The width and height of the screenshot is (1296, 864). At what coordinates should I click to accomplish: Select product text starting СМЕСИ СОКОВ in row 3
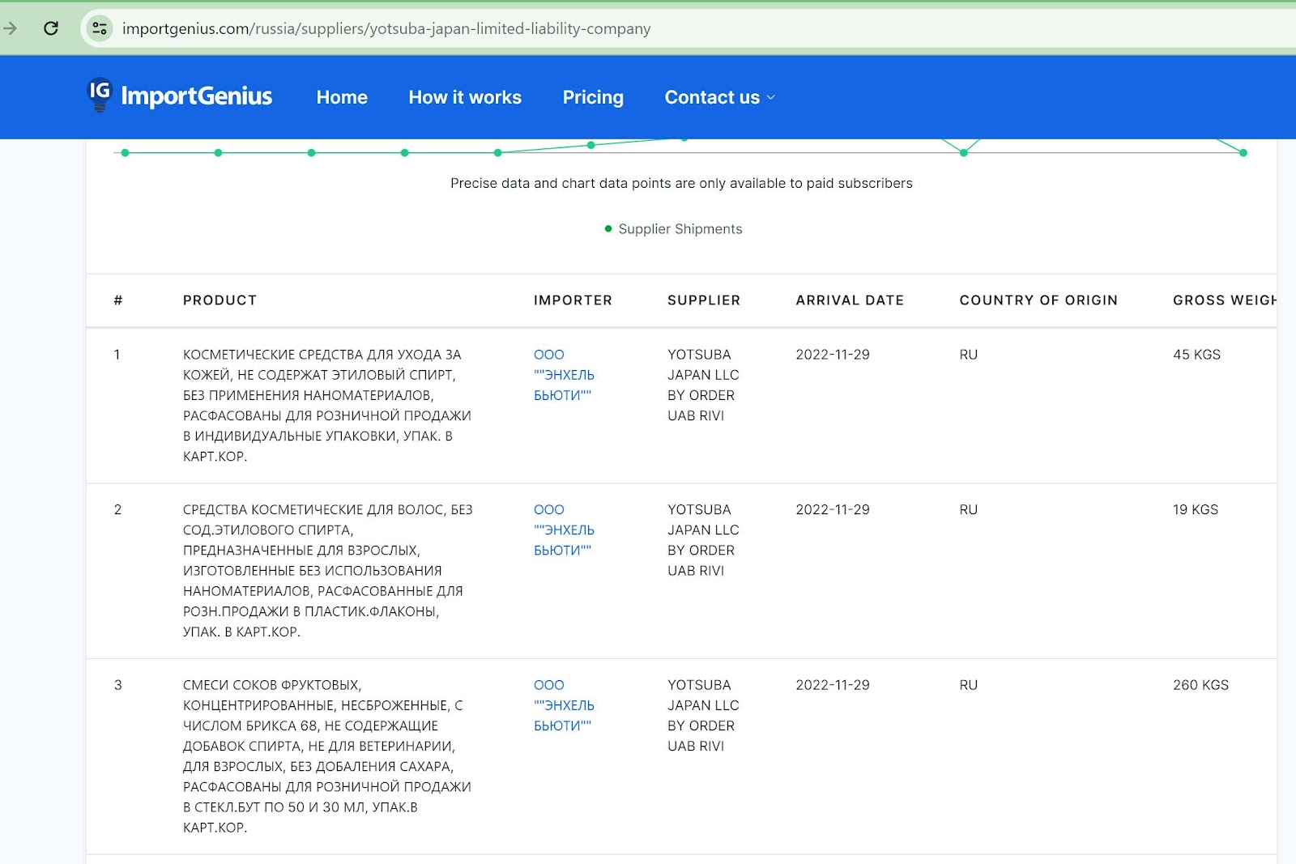pyautogui.click(x=327, y=756)
